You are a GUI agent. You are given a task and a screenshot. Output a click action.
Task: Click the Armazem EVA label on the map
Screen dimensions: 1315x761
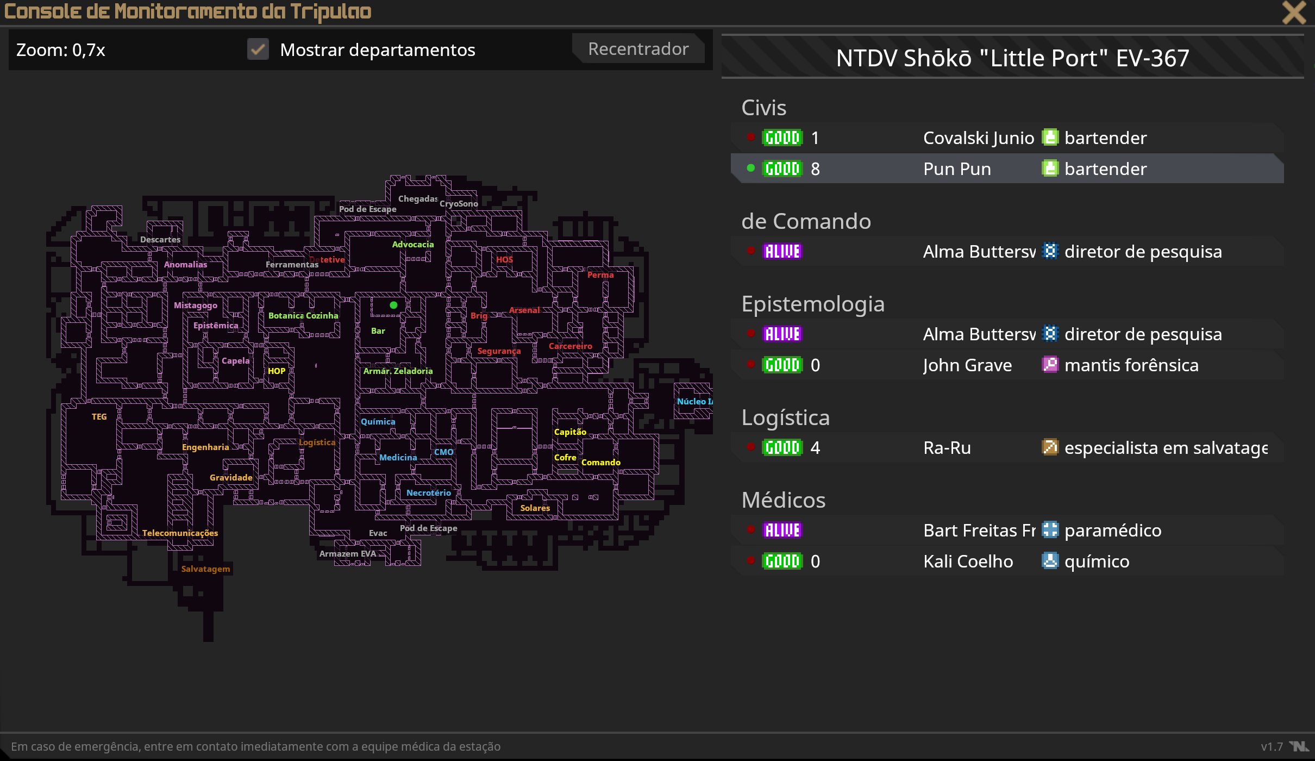click(x=347, y=554)
